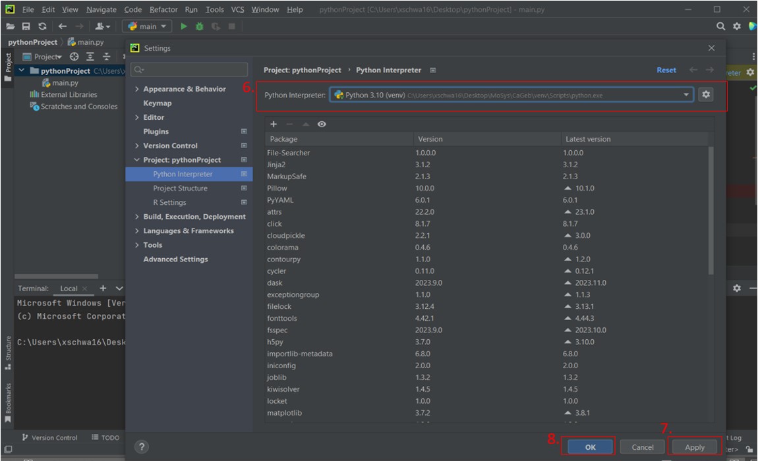Open project folder icon in toolbar

pyautogui.click(x=10, y=26)
